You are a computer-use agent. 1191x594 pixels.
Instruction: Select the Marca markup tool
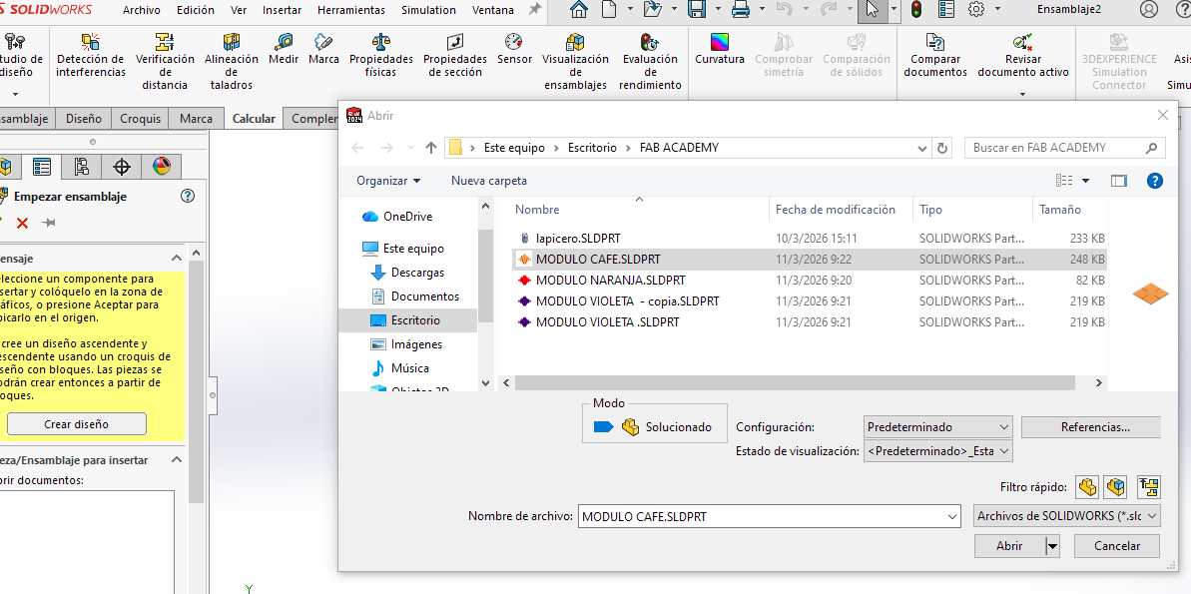point(323,49)
